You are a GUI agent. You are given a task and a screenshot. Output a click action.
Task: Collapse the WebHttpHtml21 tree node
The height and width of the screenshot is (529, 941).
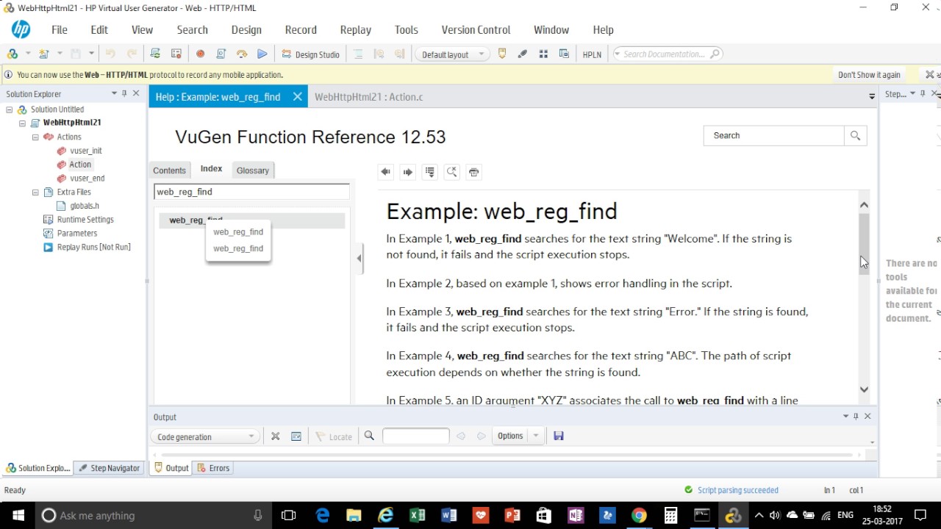[x=23, y=123]
